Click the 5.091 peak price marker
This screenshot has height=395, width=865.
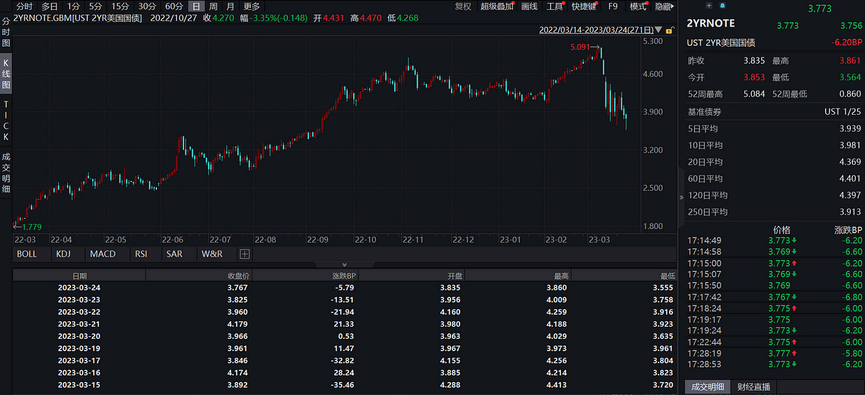580,46
